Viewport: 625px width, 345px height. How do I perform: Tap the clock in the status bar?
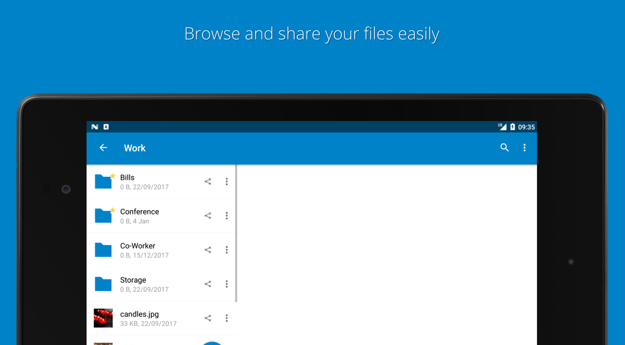coord(527,126)
